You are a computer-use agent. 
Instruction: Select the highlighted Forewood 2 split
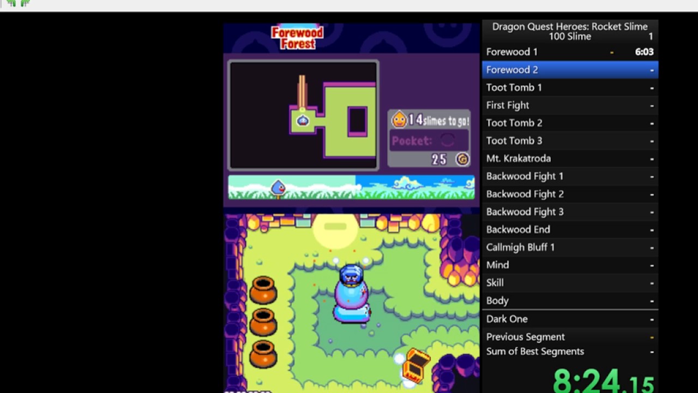click(x=570, y=70)
